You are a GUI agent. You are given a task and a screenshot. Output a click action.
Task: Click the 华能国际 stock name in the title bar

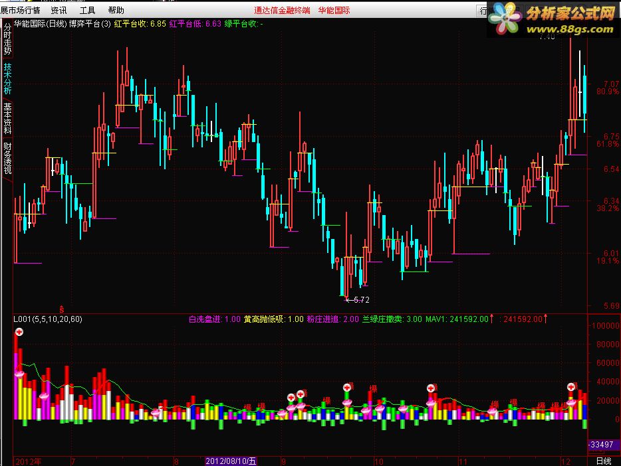pos(334,10)
